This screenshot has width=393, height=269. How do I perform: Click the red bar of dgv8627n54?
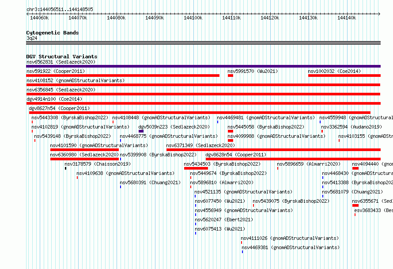pyautogui.click(x=200, y=113)
